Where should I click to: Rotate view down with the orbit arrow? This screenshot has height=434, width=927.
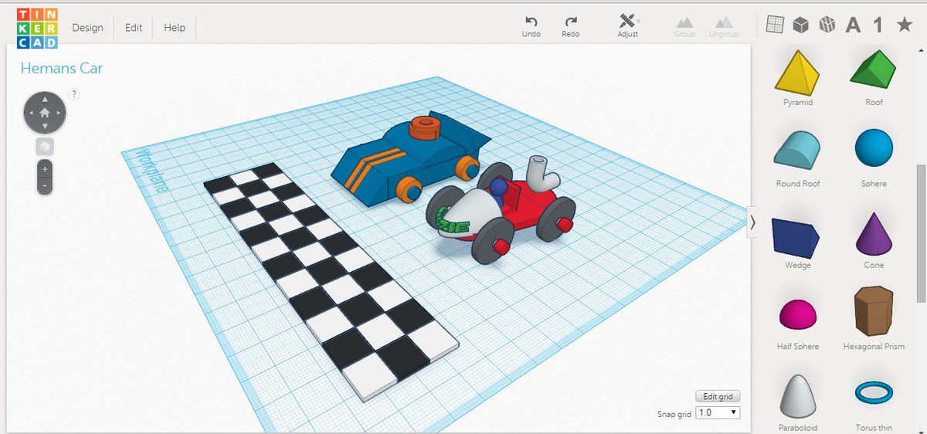(45, 127)
